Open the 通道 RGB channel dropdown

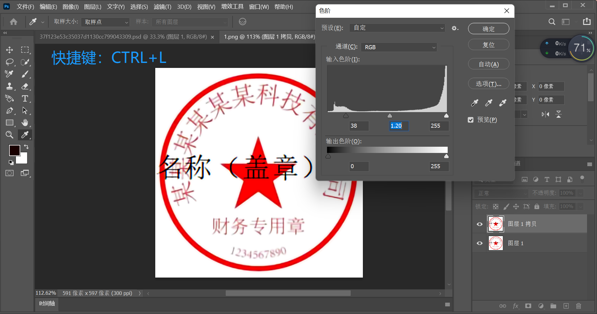pyautogui.click(x=399, y=47)
